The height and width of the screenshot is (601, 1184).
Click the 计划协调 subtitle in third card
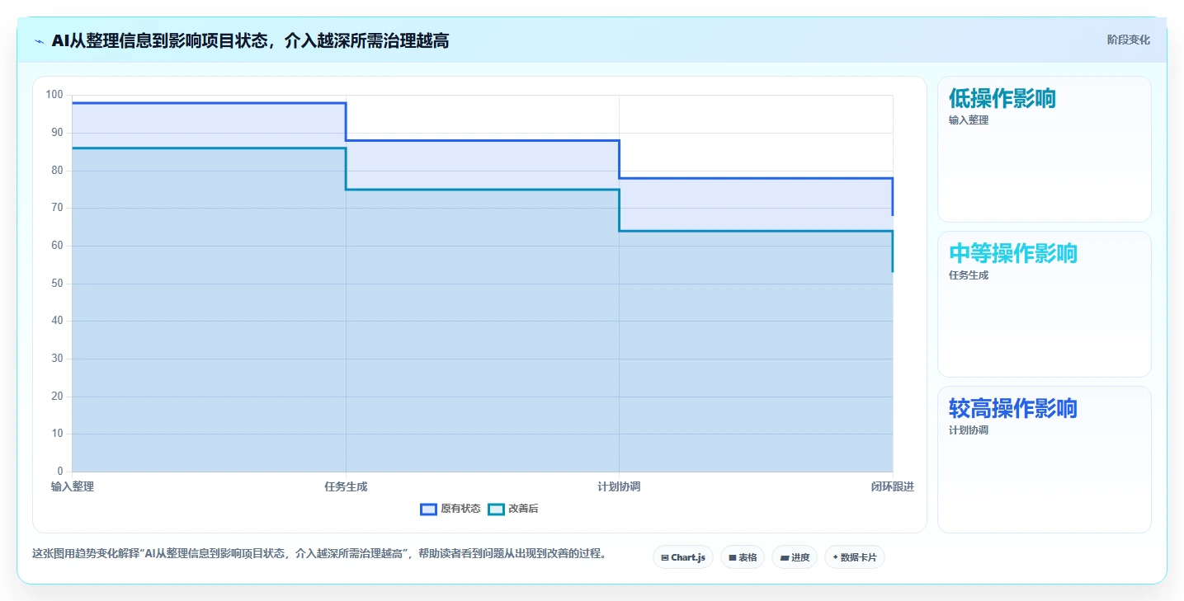tap(969, 430)
